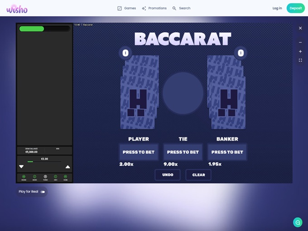
Task: Zoom in the game with plus icon
Action: [300, 52]
